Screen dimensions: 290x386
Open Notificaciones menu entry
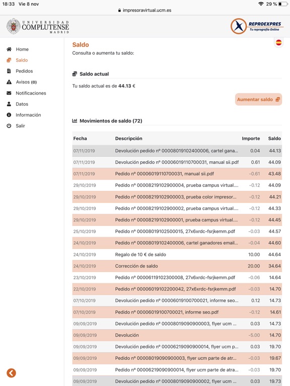pos(31,93)
